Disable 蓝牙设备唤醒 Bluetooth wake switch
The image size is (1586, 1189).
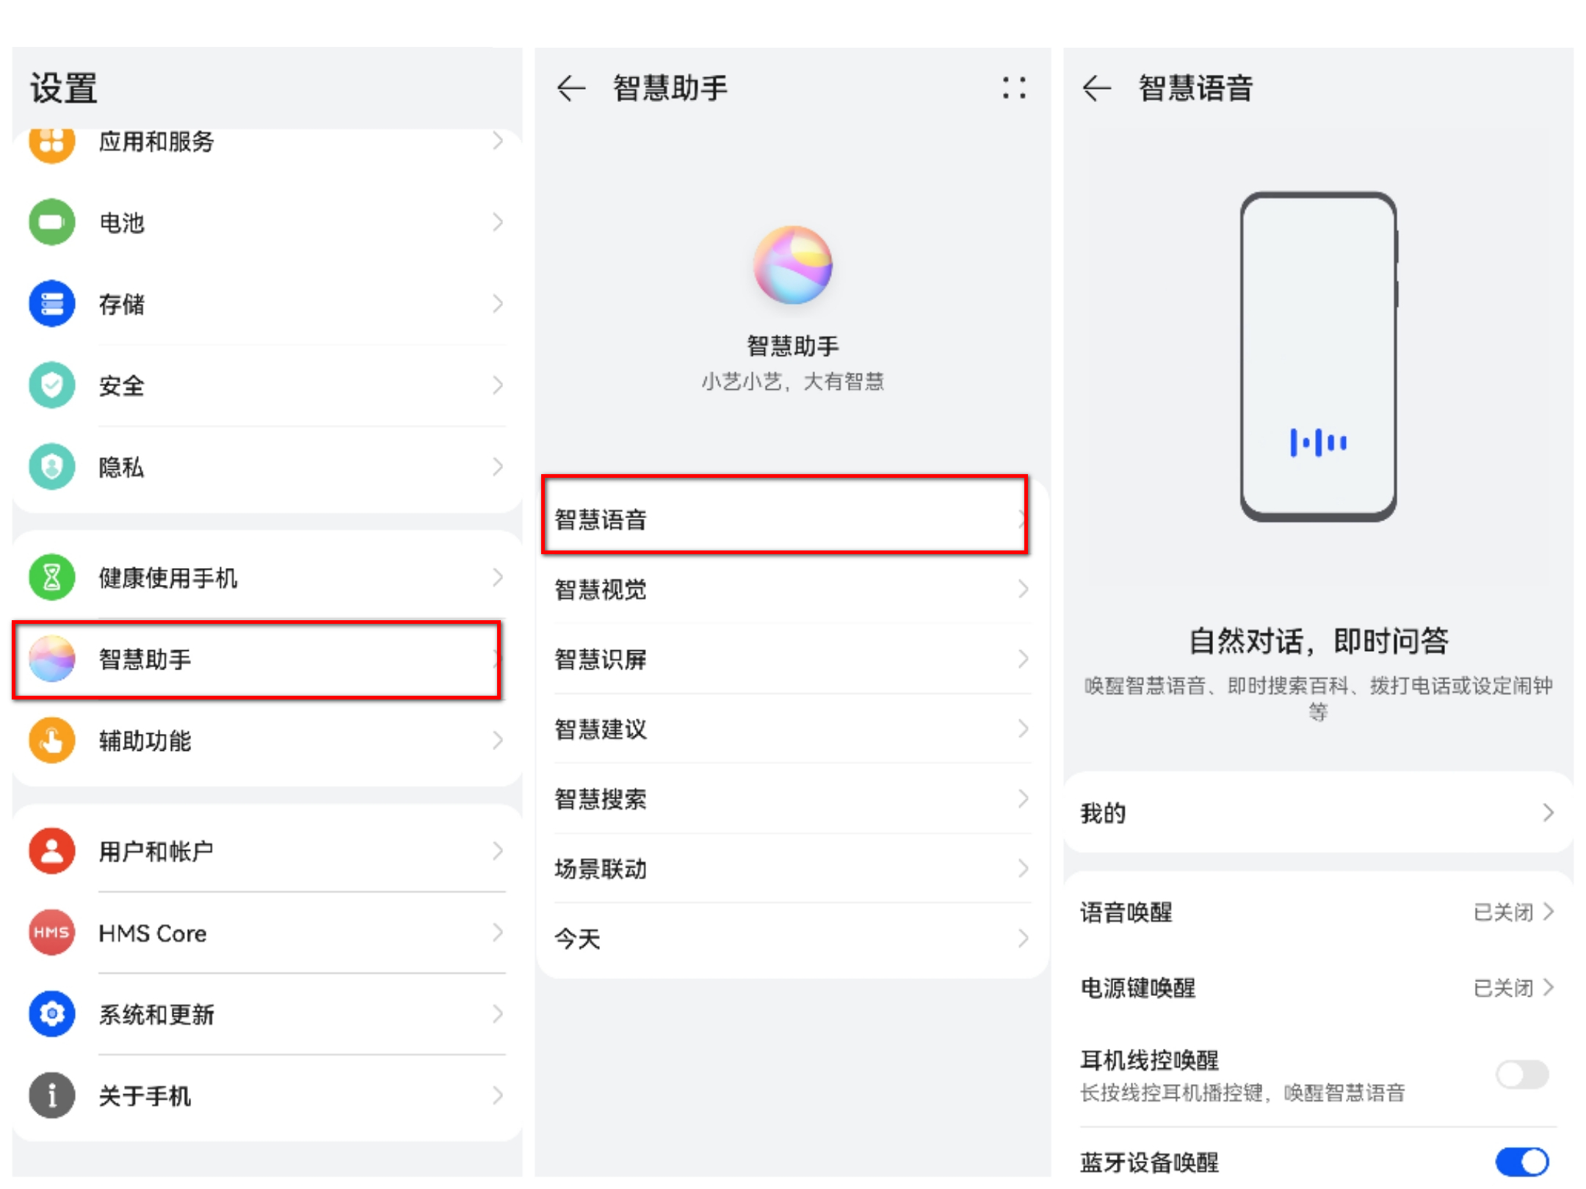(x=1523, y=1163)
